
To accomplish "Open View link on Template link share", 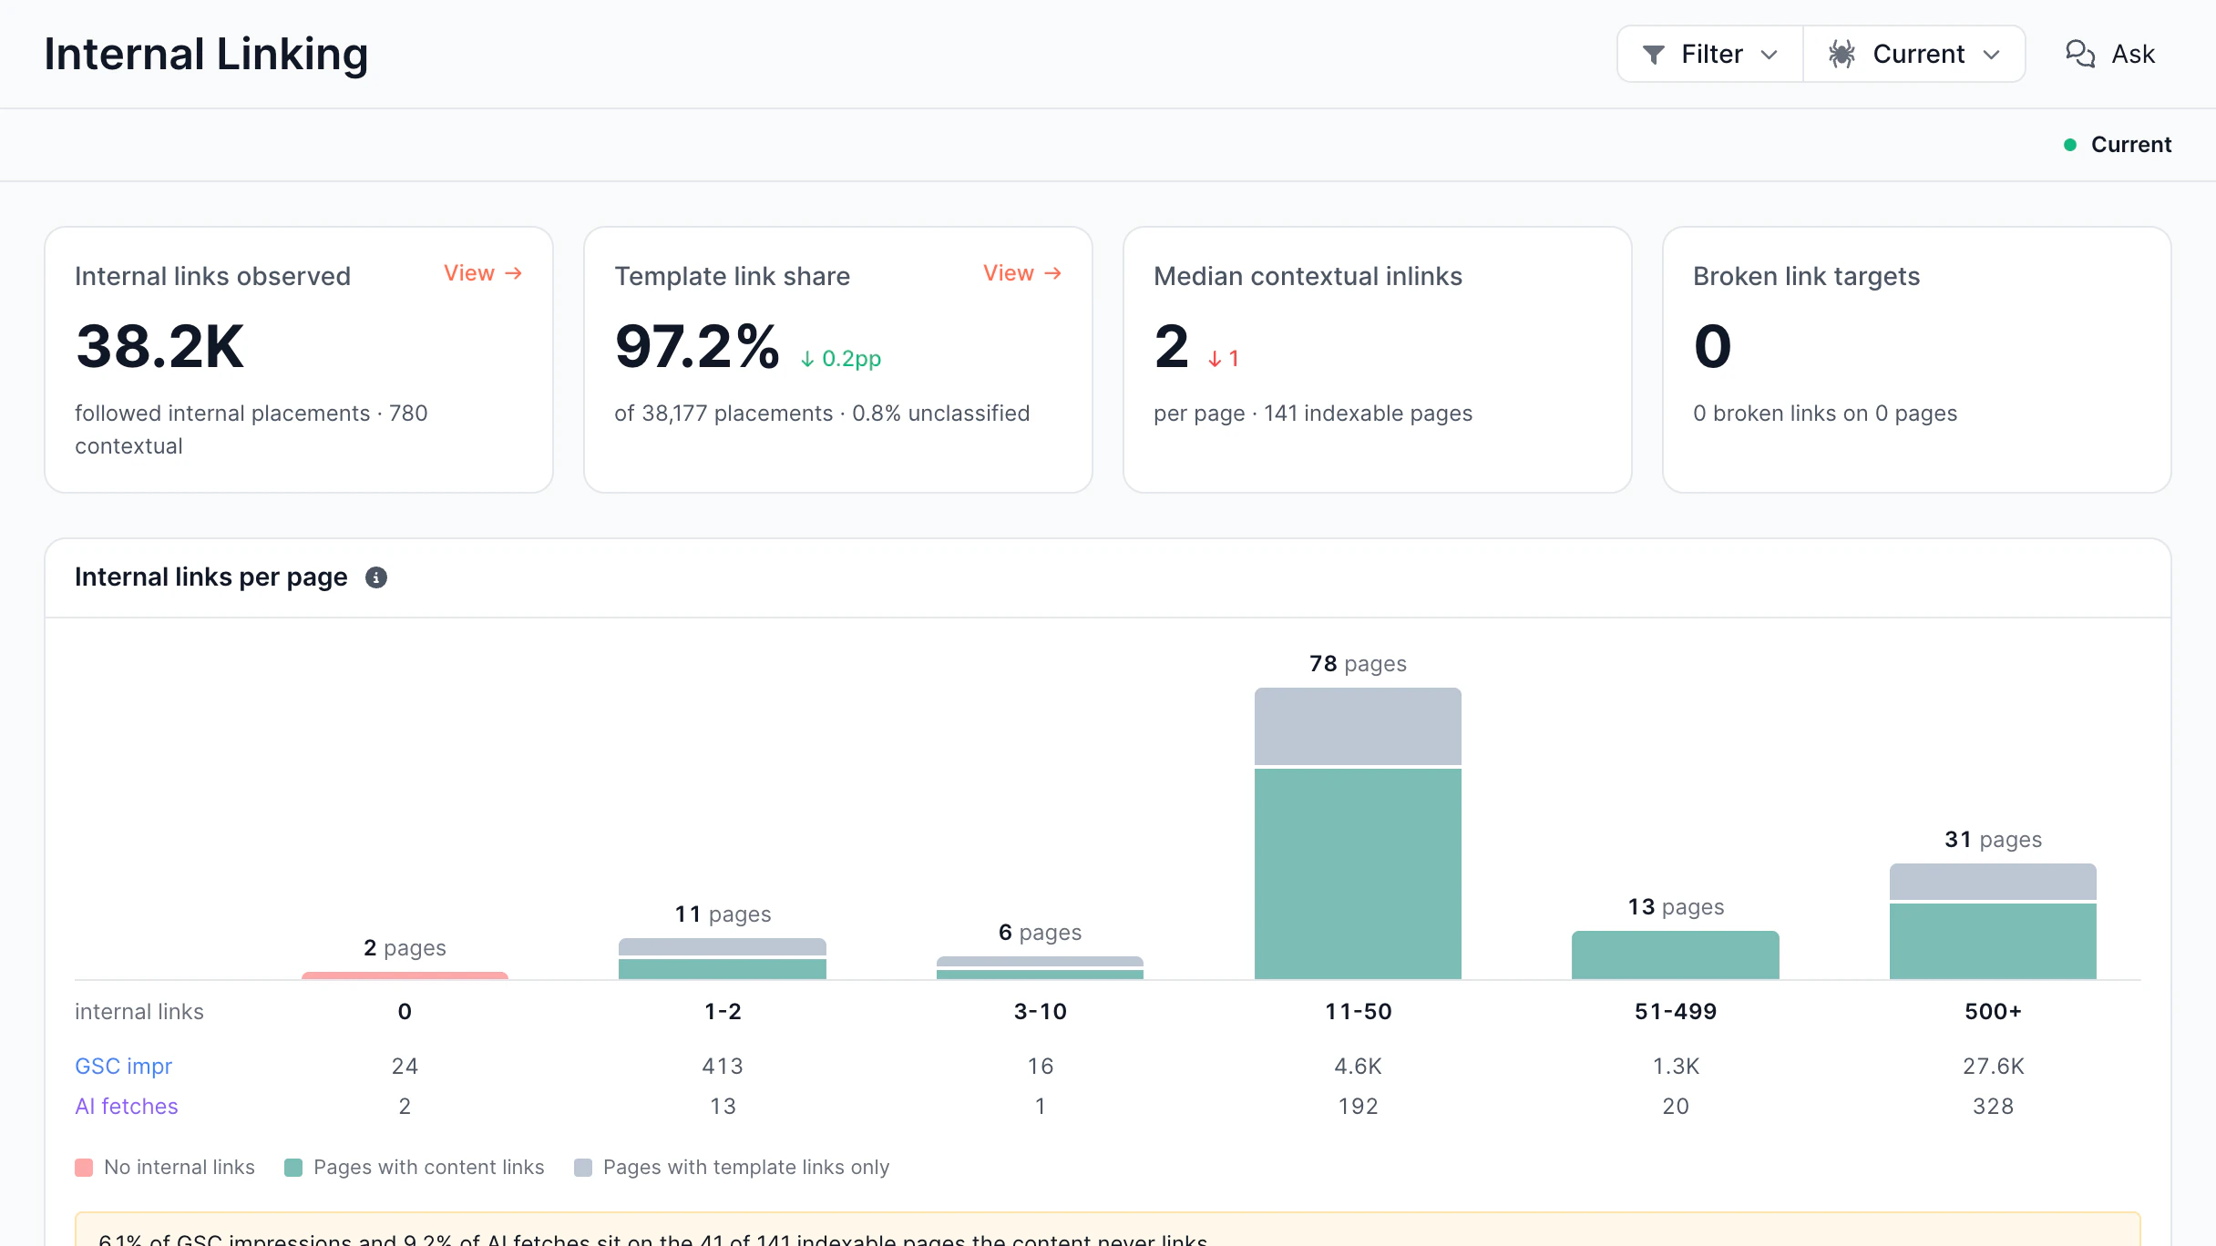I will pos(1022,273).
